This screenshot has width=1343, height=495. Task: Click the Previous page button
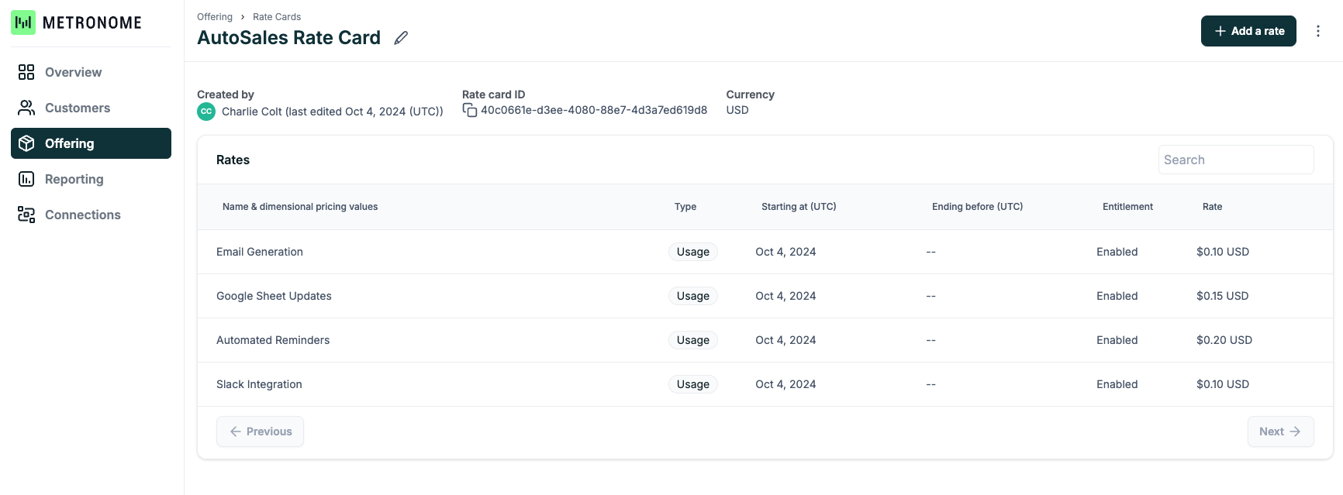(261, 431)
